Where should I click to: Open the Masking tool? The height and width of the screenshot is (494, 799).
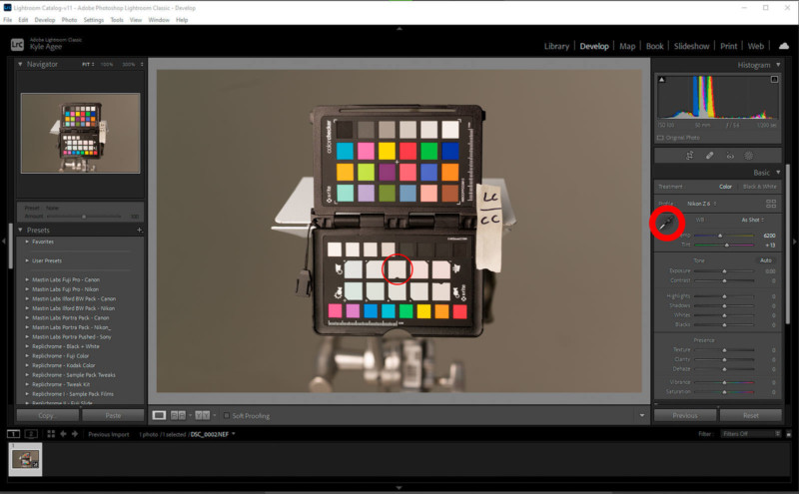coord(749,155)
